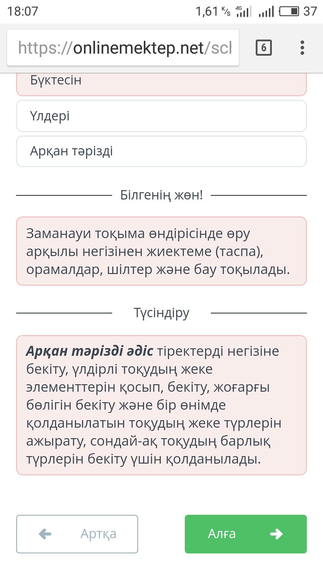Viewport: 323px width, 575px height.
Task: Tap the 4G signal strength icon
Action: point(243,11)
